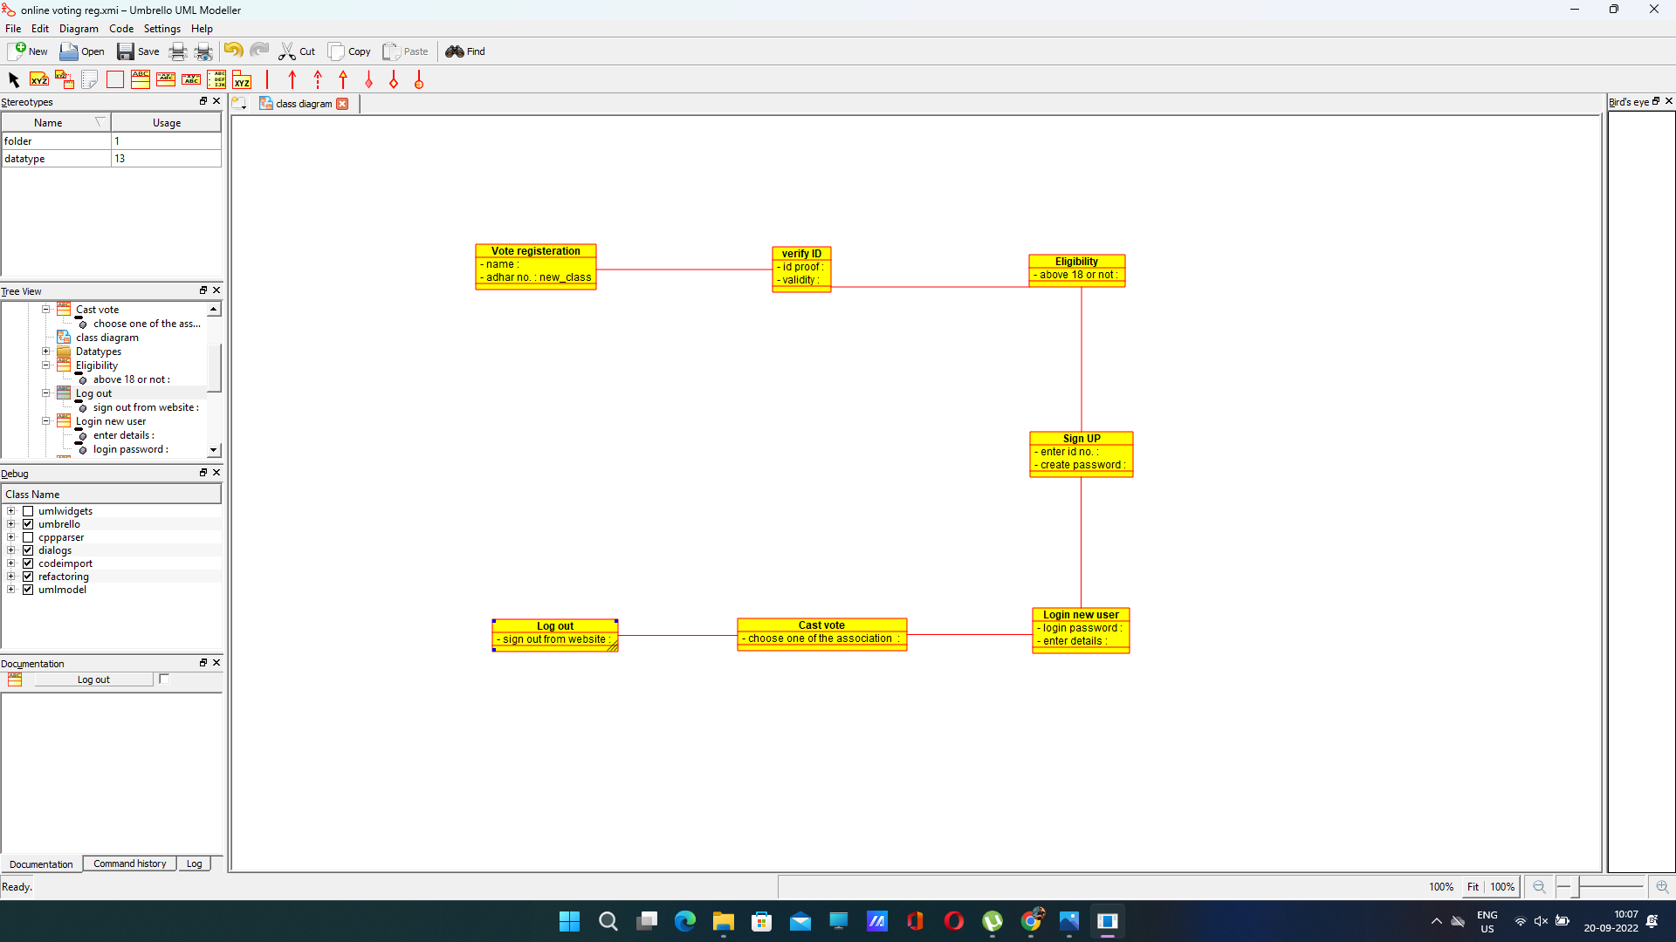This screenshot has height=942, width=1676.
Task: Uncheck the refactoring debug class
Action: click(x=28, y=576)
